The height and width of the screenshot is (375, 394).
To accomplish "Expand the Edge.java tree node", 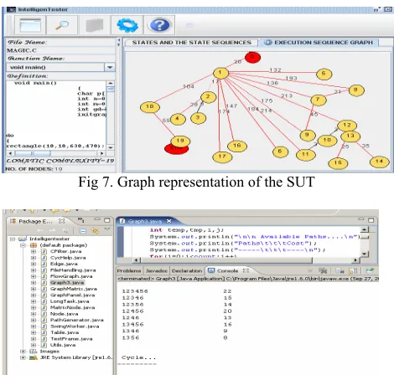I will click(x=34, y=264).
